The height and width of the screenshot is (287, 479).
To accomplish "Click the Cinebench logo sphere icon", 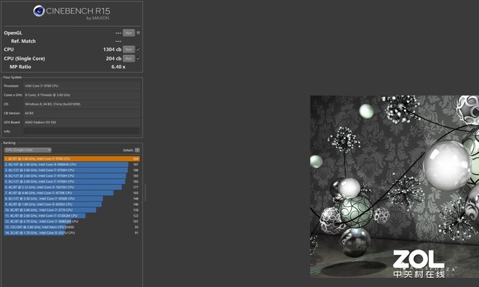I will click(x=39, y=11).
